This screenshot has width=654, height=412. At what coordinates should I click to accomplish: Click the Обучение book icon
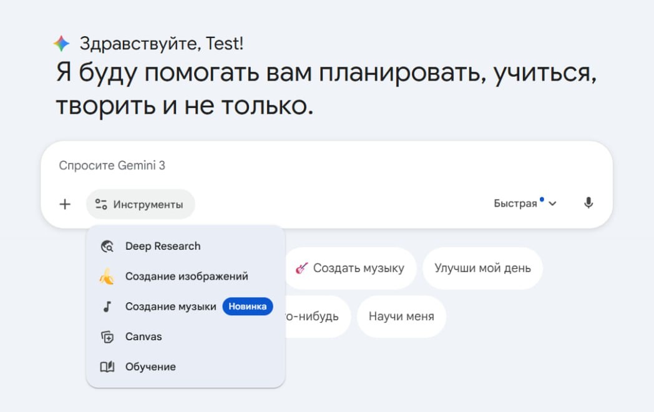tap(107, 366)
